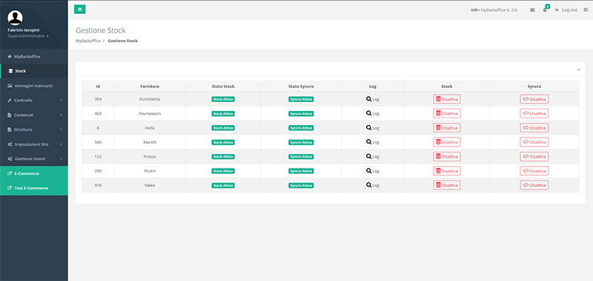Open the SuperAdministrator dropdown

(x=28, y=36)
